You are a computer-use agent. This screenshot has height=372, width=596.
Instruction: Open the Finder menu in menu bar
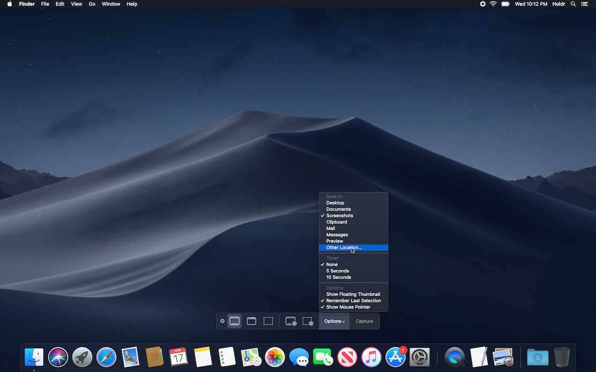point(27,4)
